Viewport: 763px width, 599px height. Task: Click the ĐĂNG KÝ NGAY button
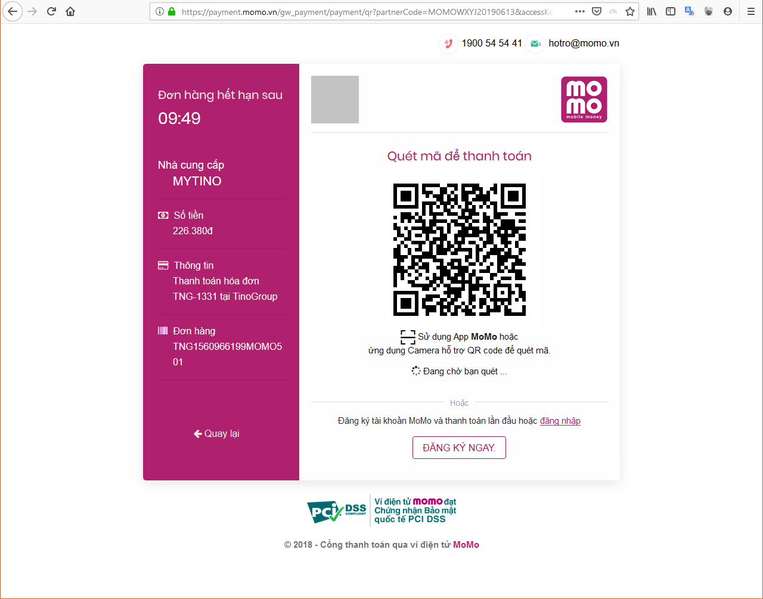coord(459,448)
